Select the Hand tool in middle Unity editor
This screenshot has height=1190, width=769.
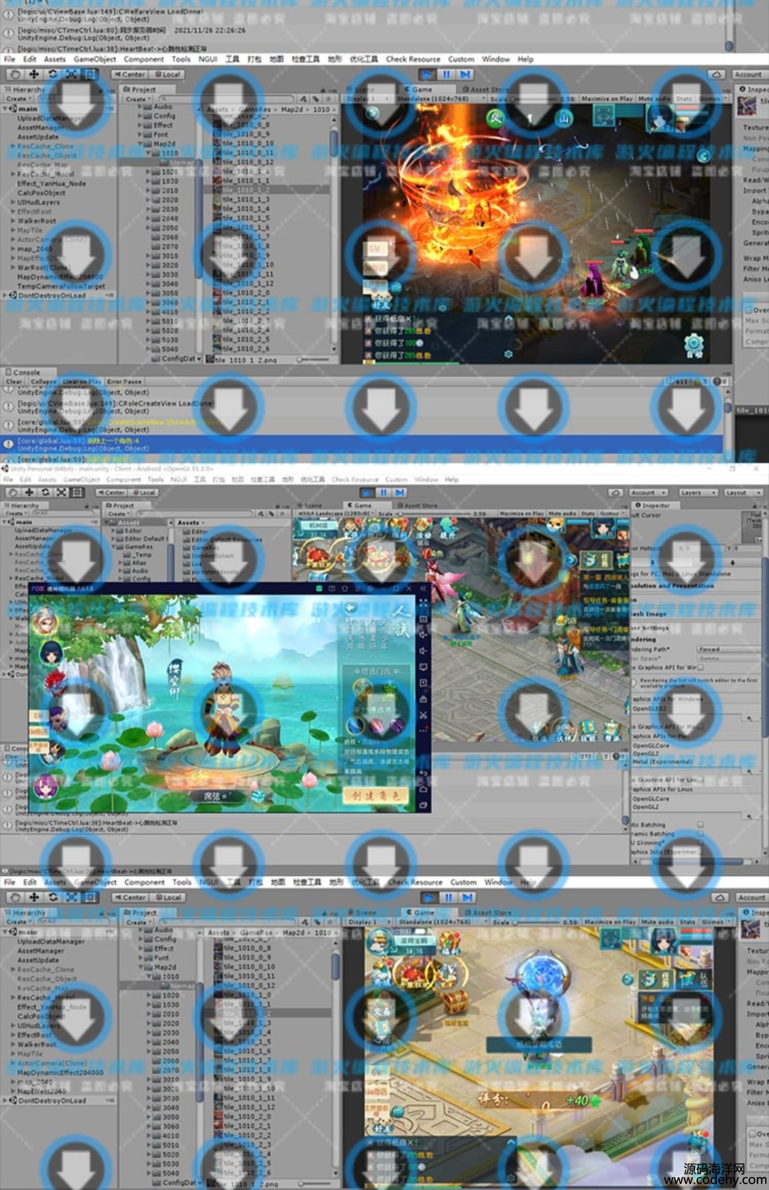(13, 493)
